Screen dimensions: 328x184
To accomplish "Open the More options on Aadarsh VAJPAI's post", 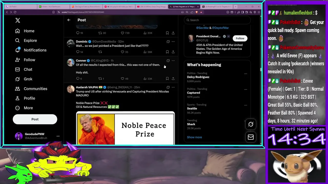I will pos(173,87).
